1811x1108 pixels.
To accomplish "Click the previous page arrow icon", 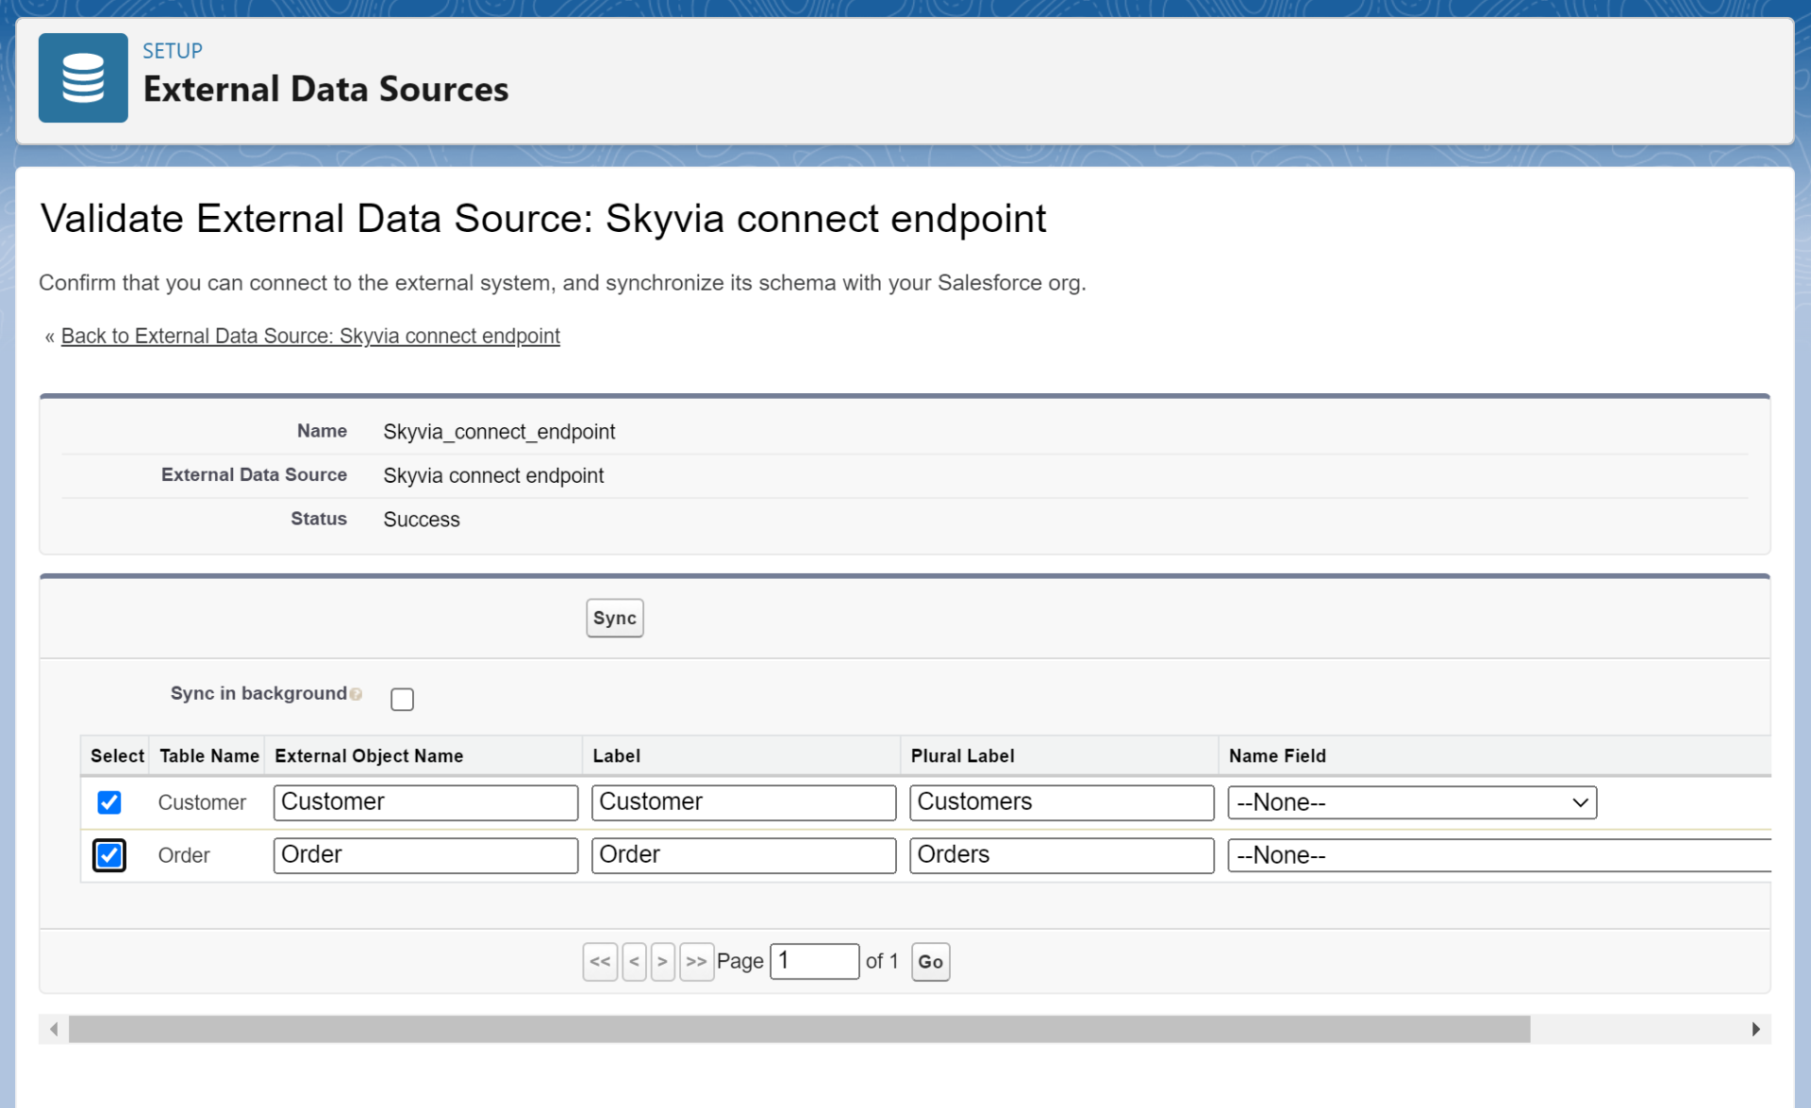I will point(634,961).
